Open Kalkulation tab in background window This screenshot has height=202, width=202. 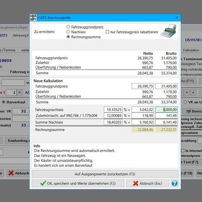(x=191, y=50)
